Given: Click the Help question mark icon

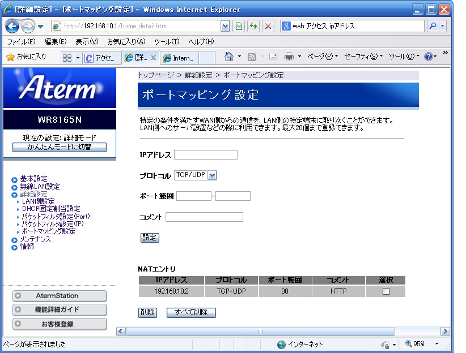Looking at the screenshot, I should point(428,57).
